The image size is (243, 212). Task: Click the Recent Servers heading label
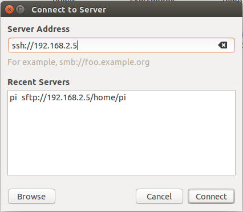[39, 82]
